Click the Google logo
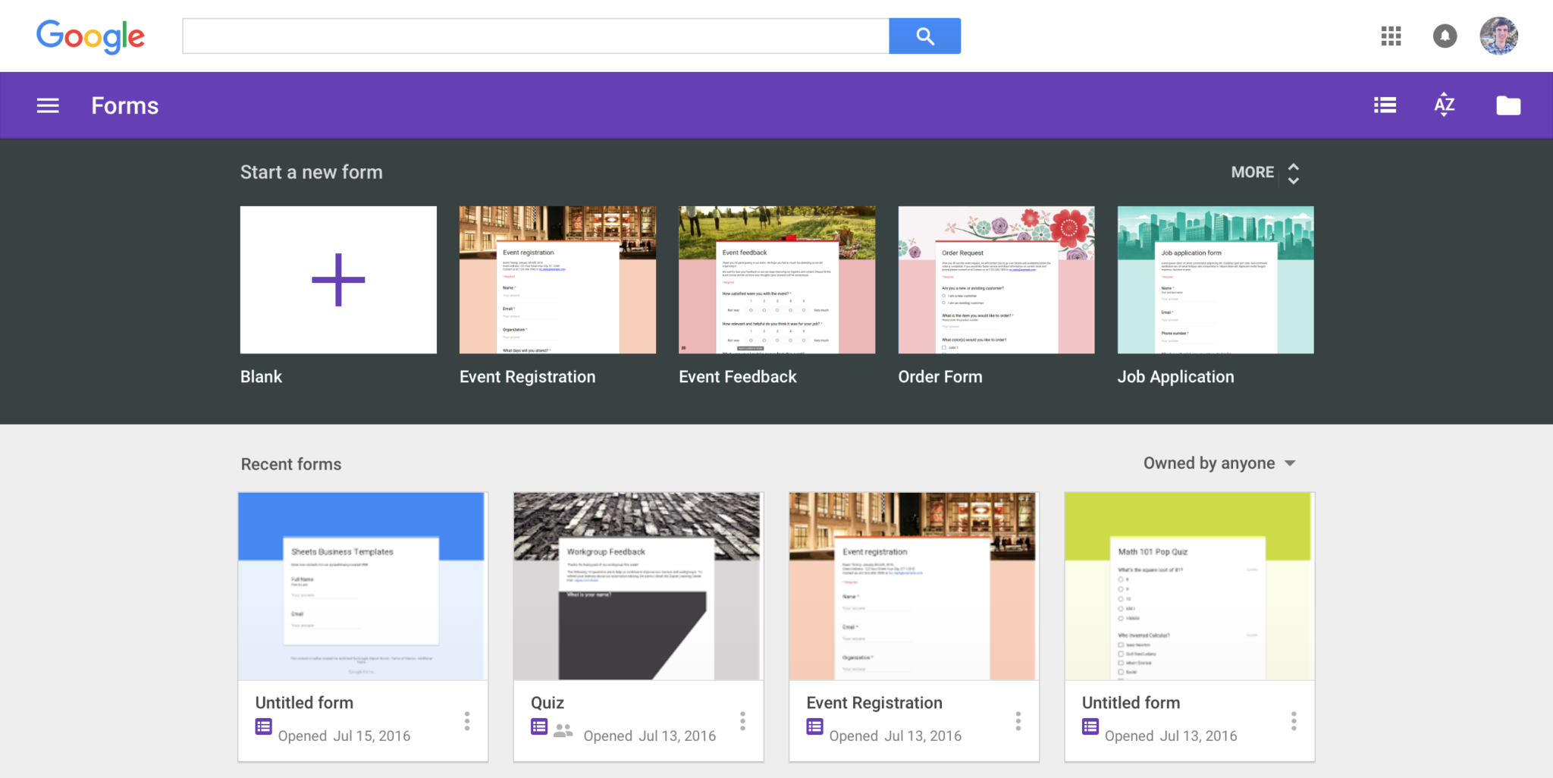1553x778 pixels. pyautogui.click(x=90, y=36)
